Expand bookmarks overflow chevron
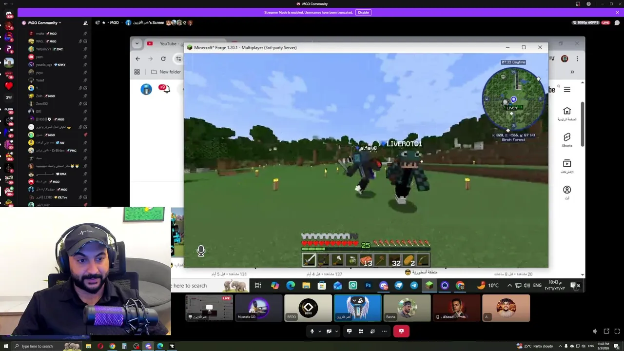Image resolution: width=624 pixels, height=351 pixels. [572, 72]
